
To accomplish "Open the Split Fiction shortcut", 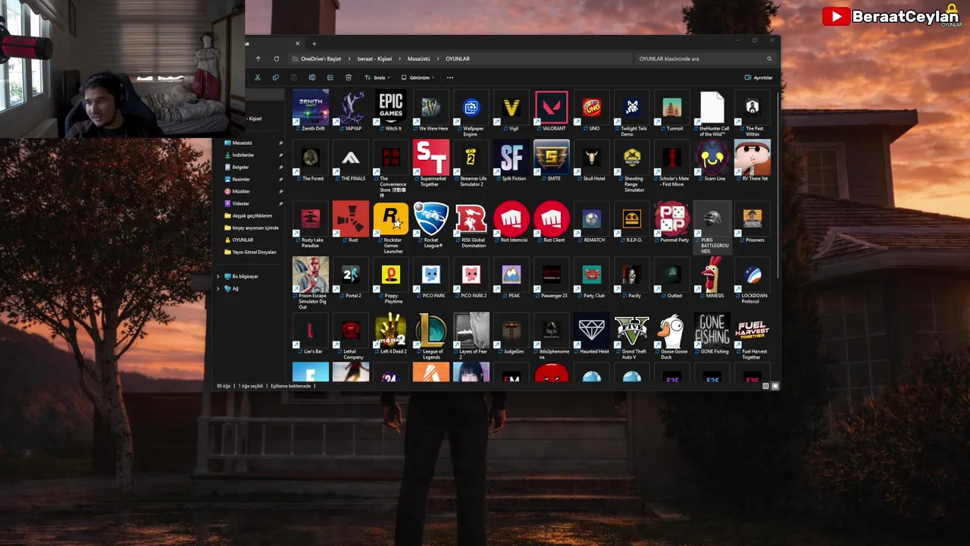I will pos(512,158).
